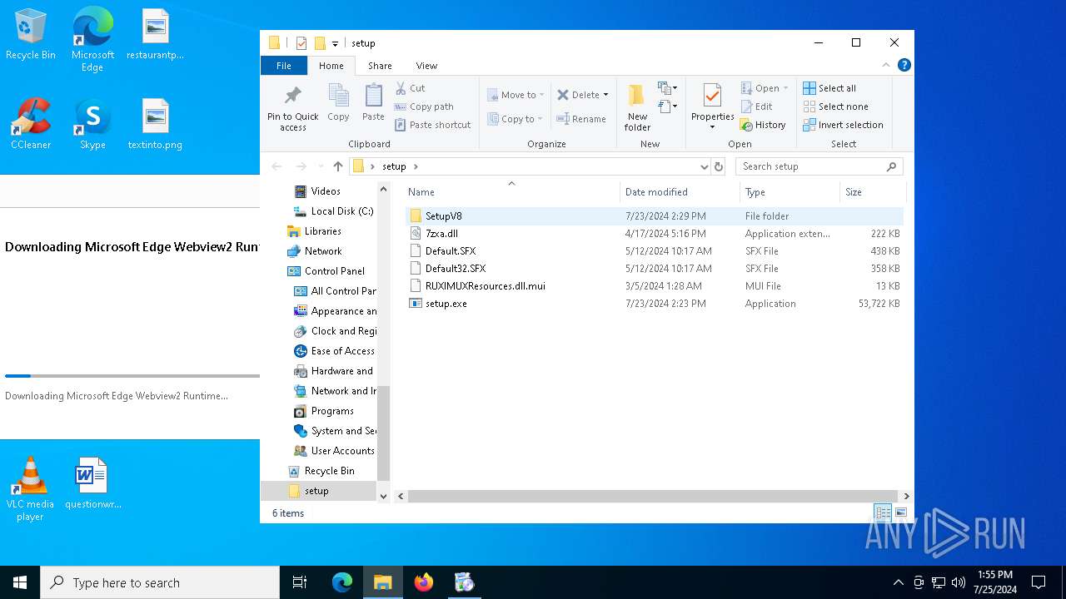Click Select all in ribbon
This screenshot has width=1066, height=599.
click(829, 88)
